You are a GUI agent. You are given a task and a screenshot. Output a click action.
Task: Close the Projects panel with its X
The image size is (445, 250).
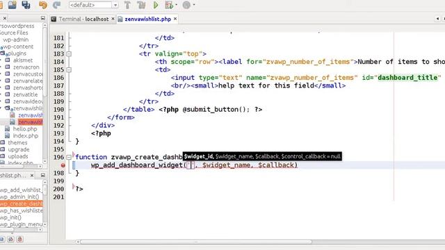[5, 19]
